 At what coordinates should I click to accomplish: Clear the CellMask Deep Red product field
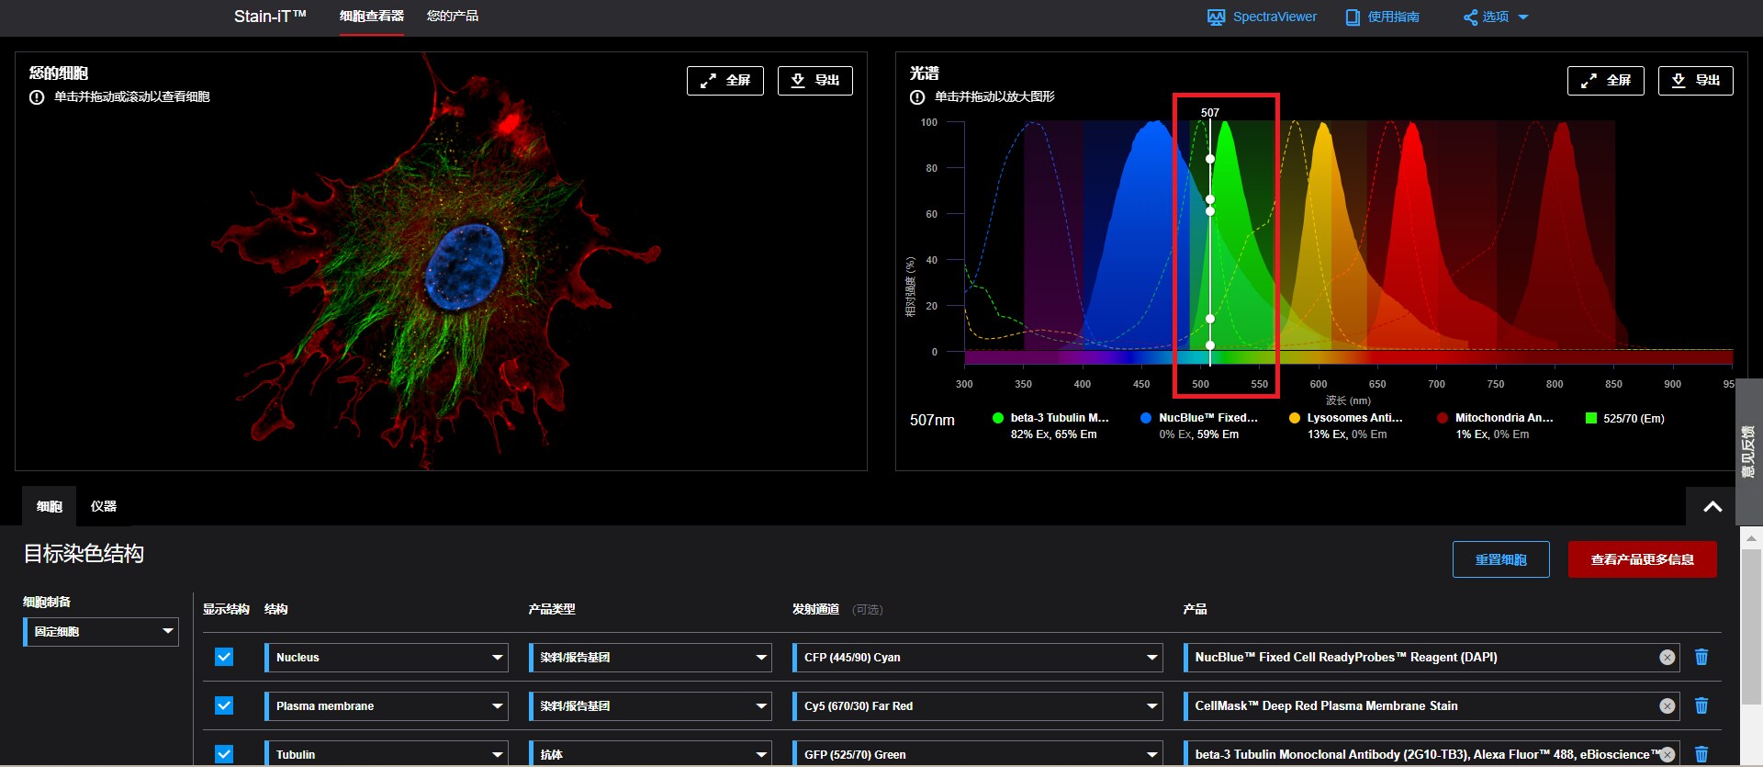(1668, 705)
